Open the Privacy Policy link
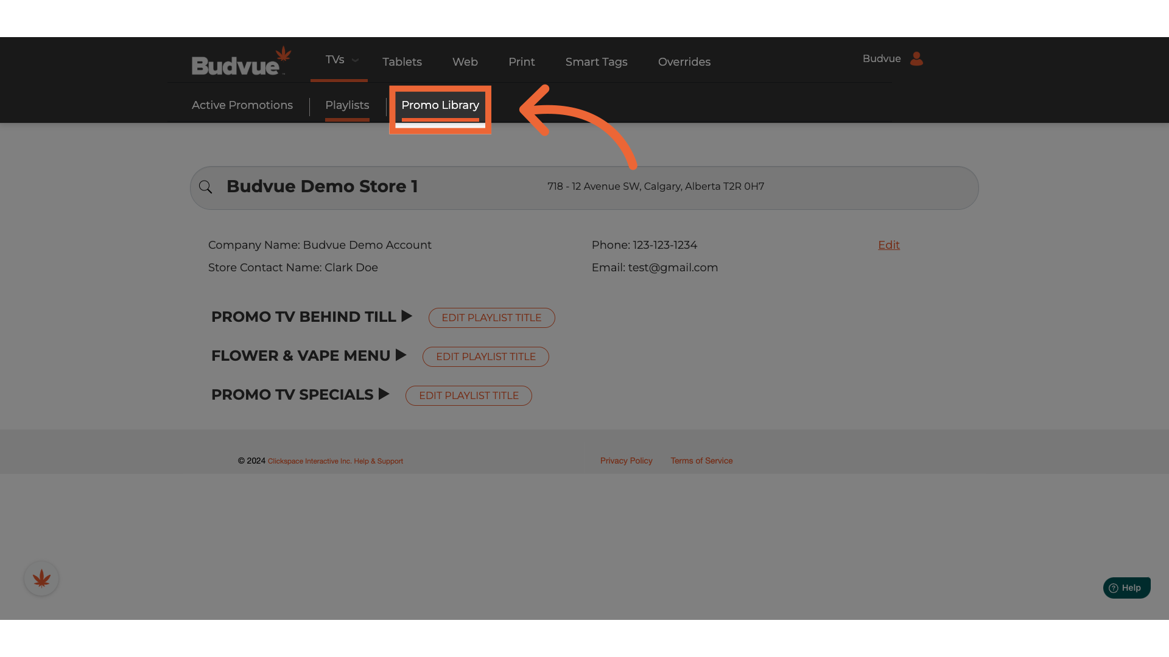1169x657 pixels. 626,461
